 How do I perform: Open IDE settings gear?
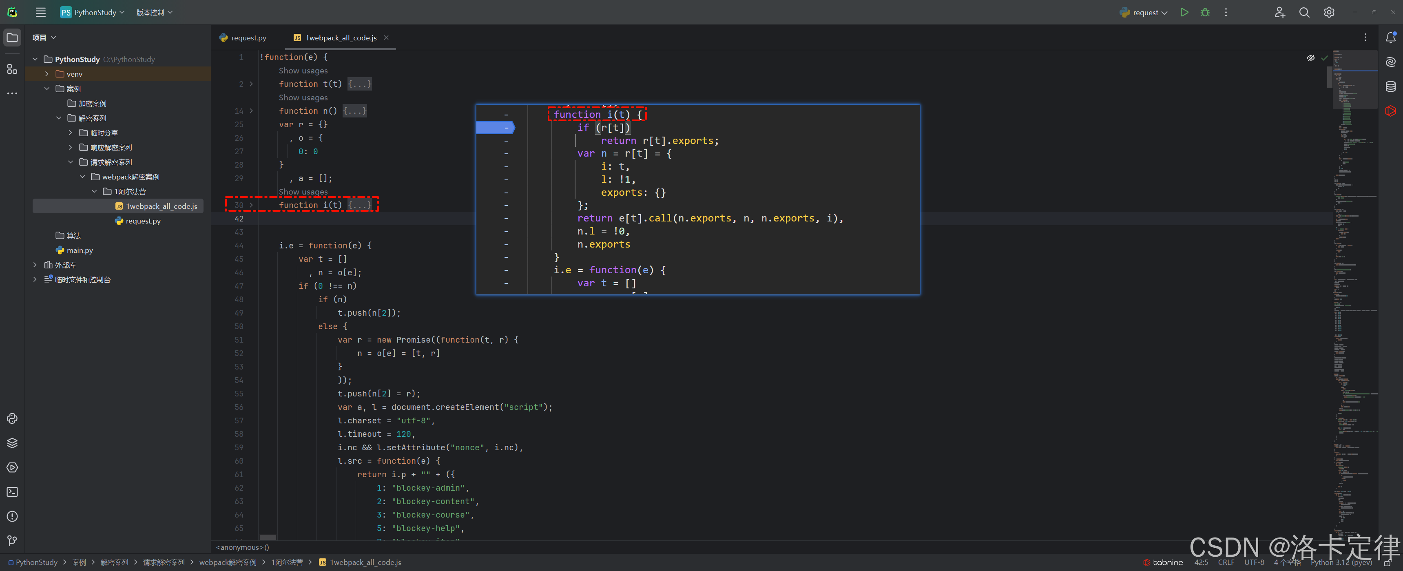click(1329, 13)
